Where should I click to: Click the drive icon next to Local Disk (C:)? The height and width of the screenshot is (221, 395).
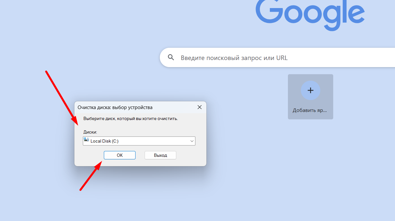coord(86,140)
